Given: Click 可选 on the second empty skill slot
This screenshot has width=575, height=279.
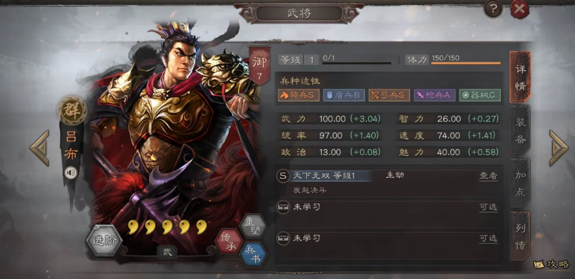Looking at the screenshot, I should 488,238.
